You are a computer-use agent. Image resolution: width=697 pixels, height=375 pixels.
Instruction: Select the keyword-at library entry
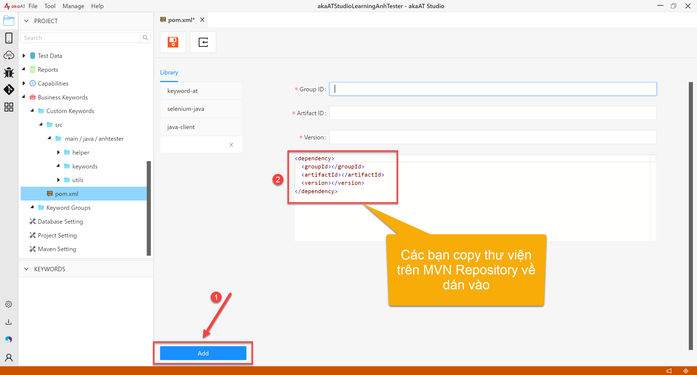click(x=201, y=91)
